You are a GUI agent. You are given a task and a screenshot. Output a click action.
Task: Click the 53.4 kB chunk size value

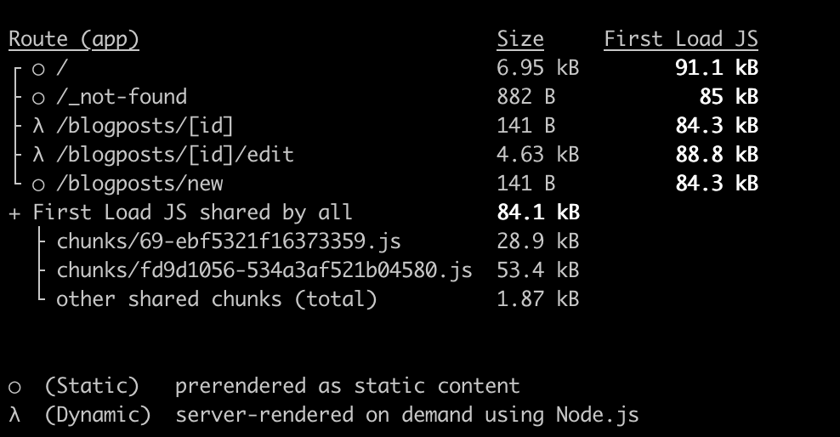[x=538, y=270]
